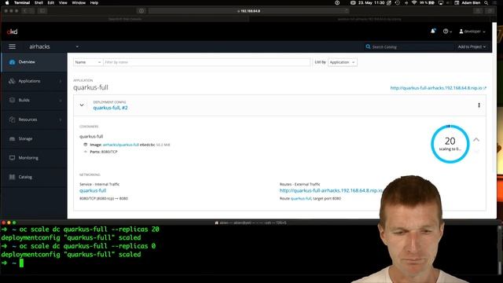Click the "Ports: 8080/TCP" text

tap(104, 152)
